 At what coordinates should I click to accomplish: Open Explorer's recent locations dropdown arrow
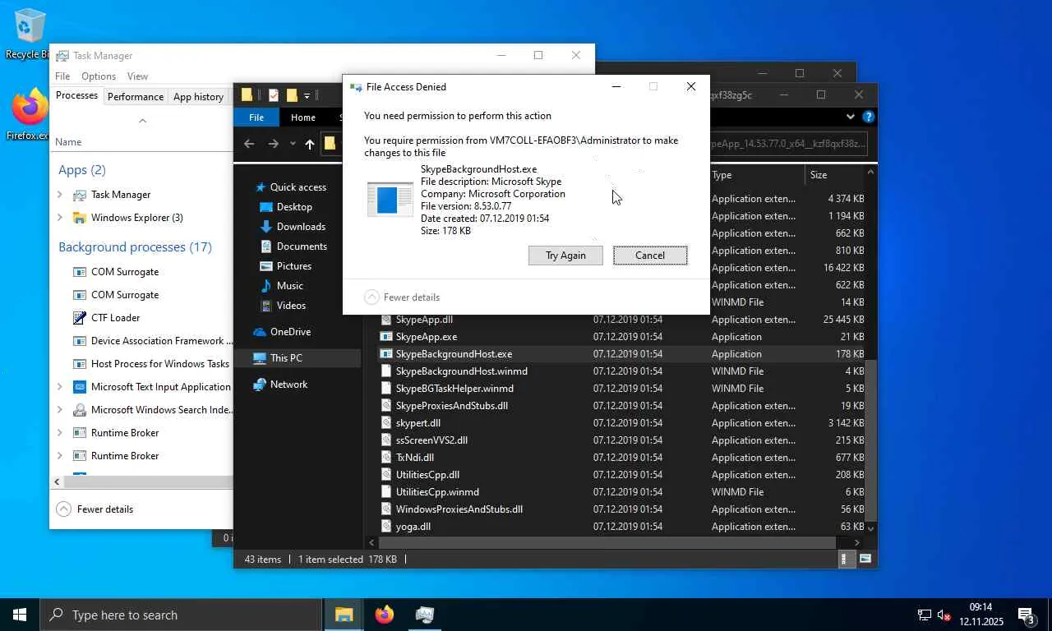[x=293, y=144]
